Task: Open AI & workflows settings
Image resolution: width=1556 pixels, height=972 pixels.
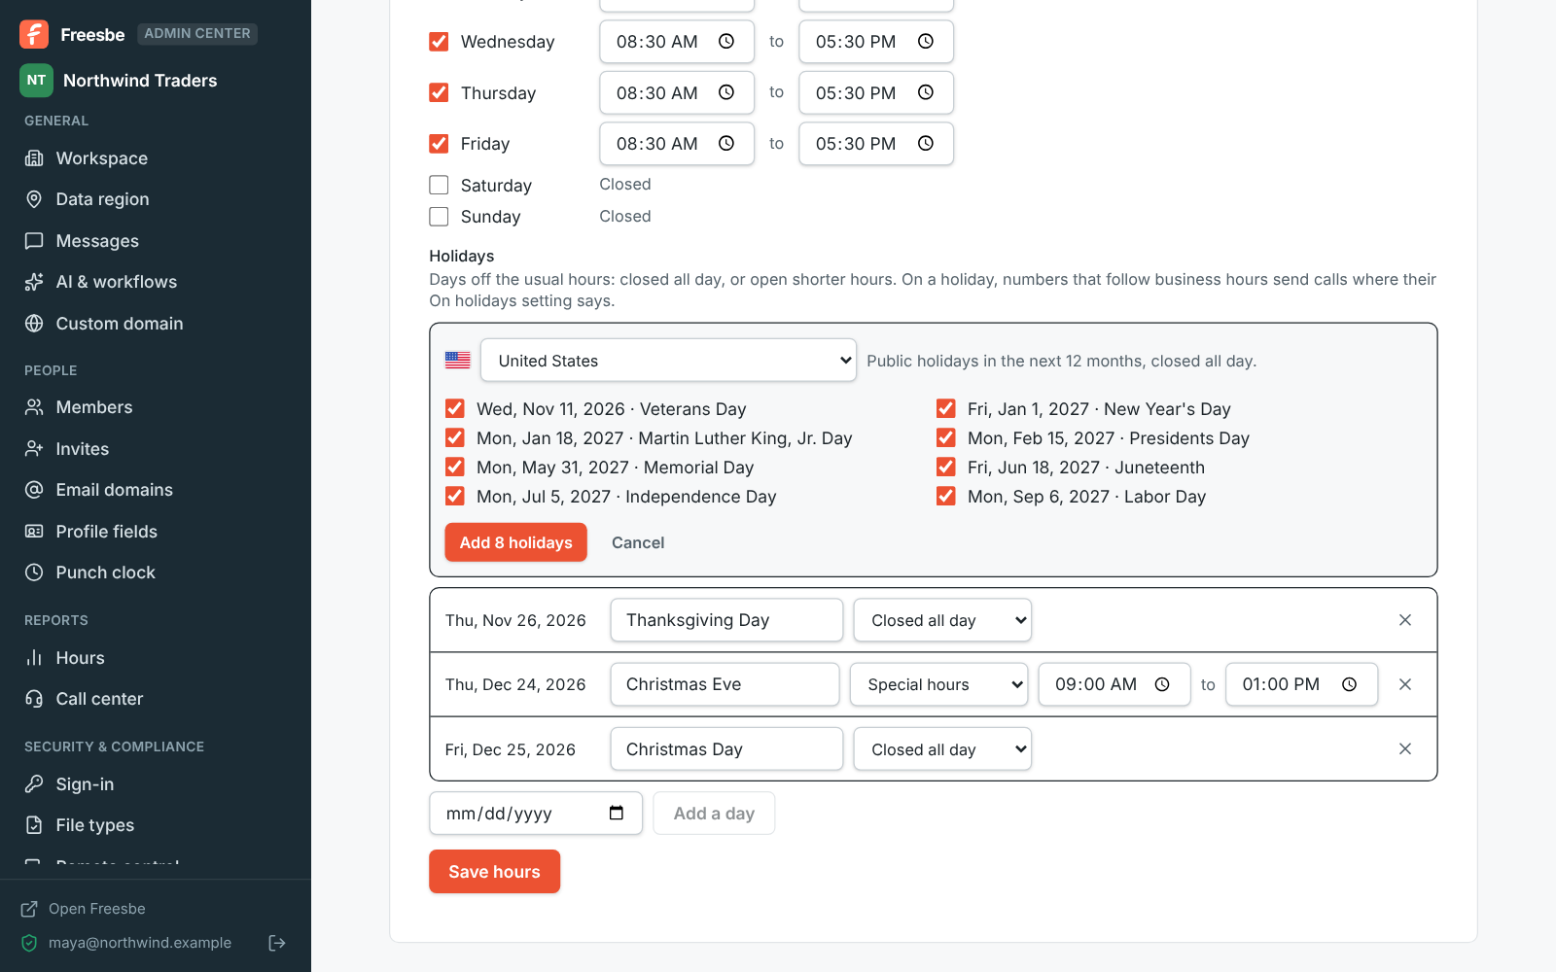Action: coord(156,282)
